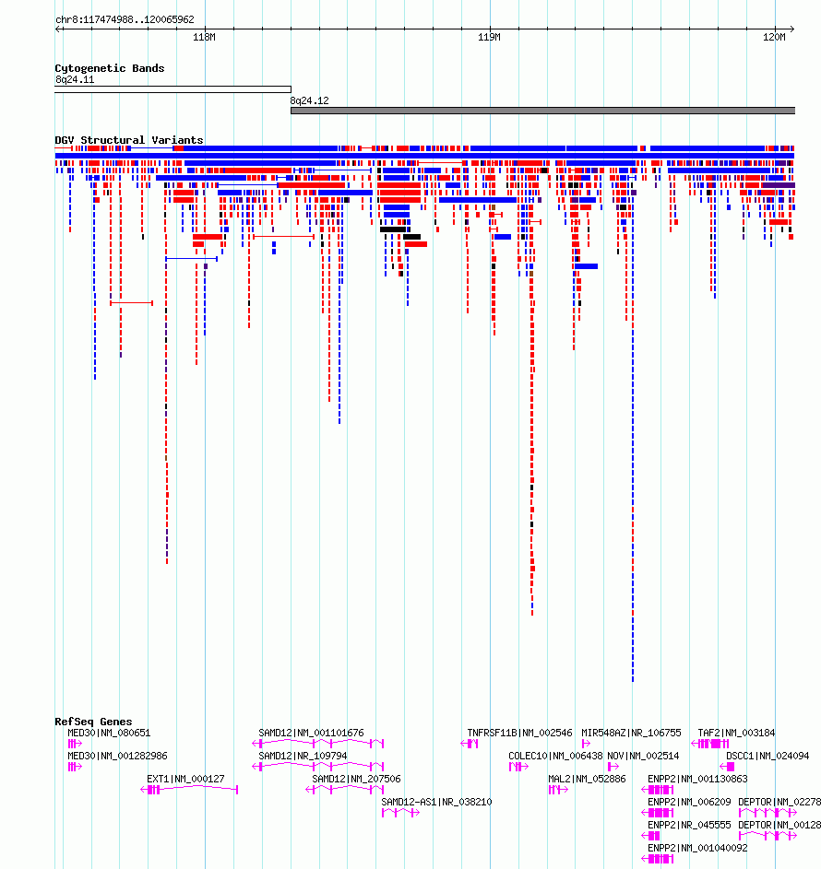Select the TNFRSF11B gene glyph
Screen dimensions: 821x869
[470, 744]
